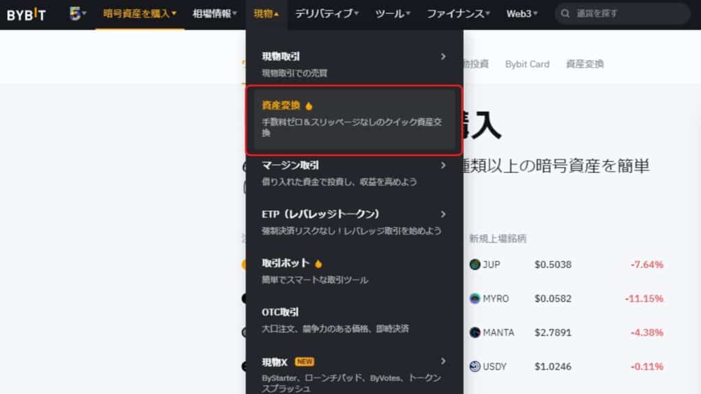701x394 pixels.
Task: Select OTC取引 menu entry
Action: pyautogui.click(x=354, y=320)
